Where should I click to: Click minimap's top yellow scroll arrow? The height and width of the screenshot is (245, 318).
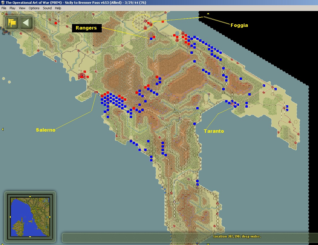[x=30, y=196]
